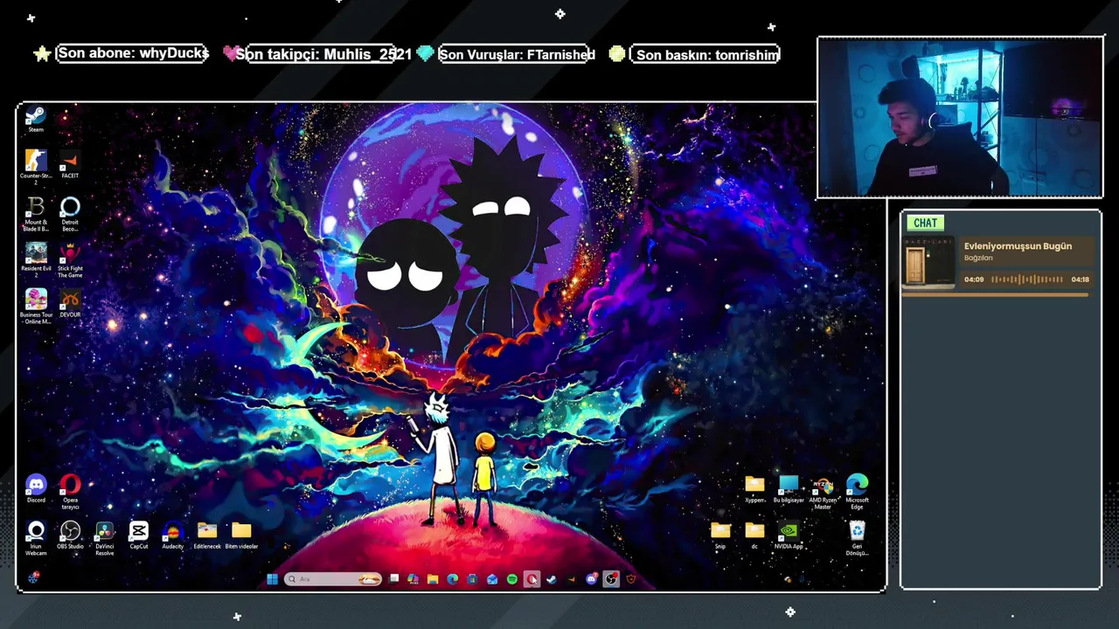Seek within the song waveform bar
Image resolution: width=1119 pixels, height=629 pixels.
(x=1027, y=280)
